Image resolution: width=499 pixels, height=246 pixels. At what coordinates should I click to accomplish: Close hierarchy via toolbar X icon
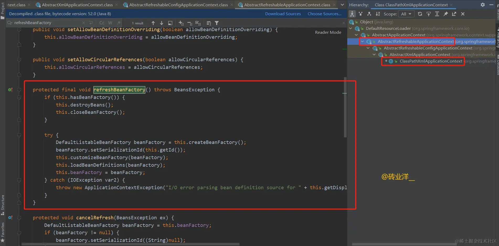[x=463, y=14]
